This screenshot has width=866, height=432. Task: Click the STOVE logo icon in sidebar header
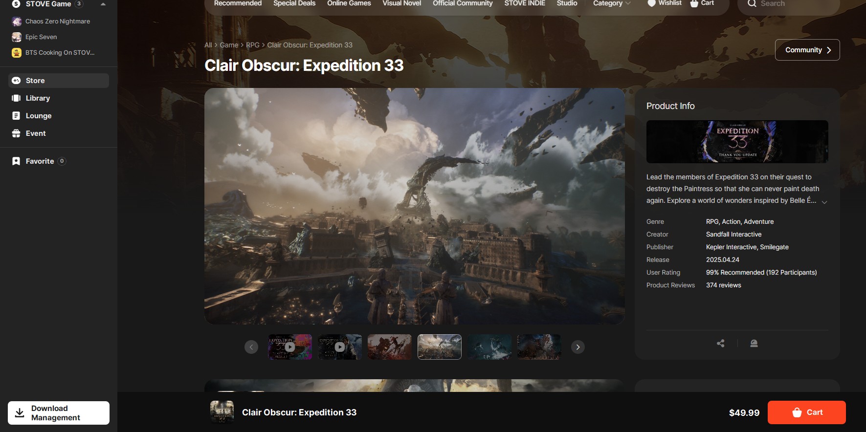pyautogui.click(x=16, y=4)
